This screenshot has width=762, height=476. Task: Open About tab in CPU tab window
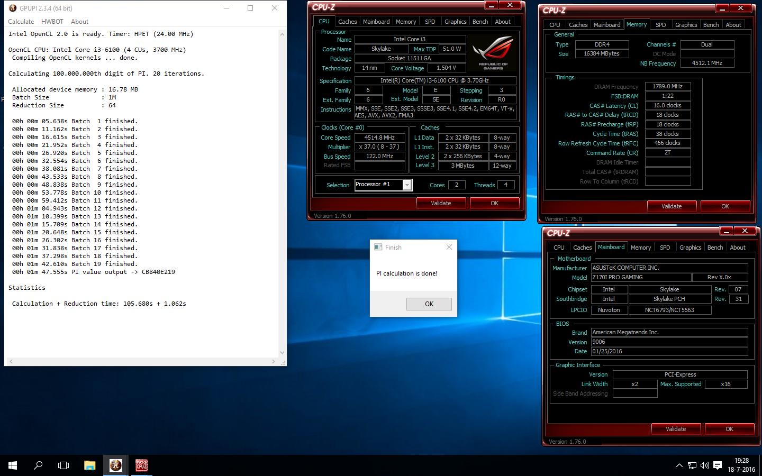(x=503, y=22)
